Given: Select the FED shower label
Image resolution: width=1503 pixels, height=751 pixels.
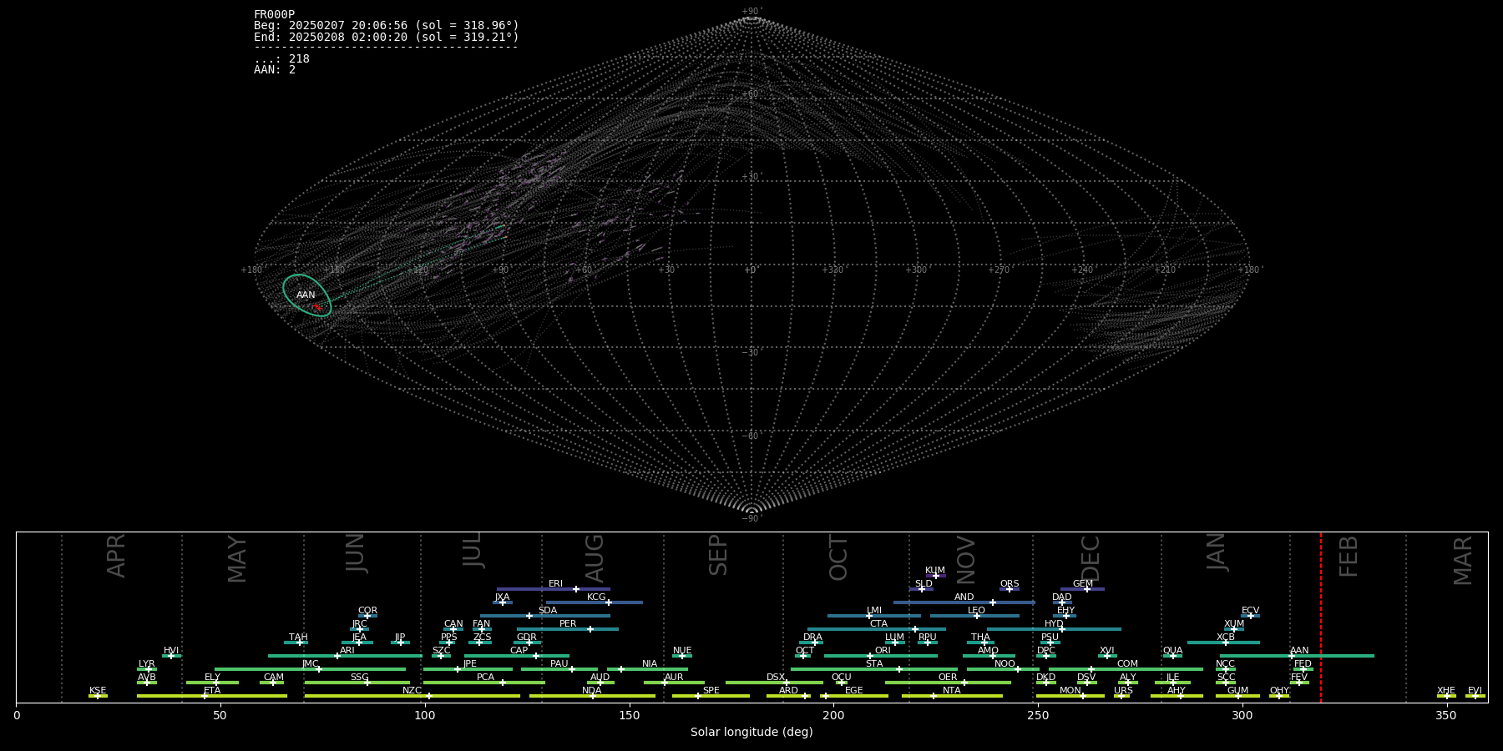Looking at the screenshot, I should click(1303, 663).
